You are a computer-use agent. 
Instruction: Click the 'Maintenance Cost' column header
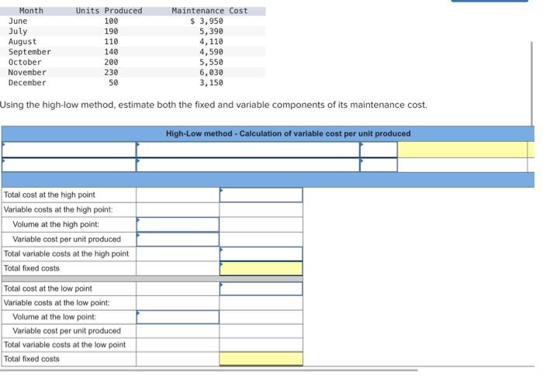210,11
